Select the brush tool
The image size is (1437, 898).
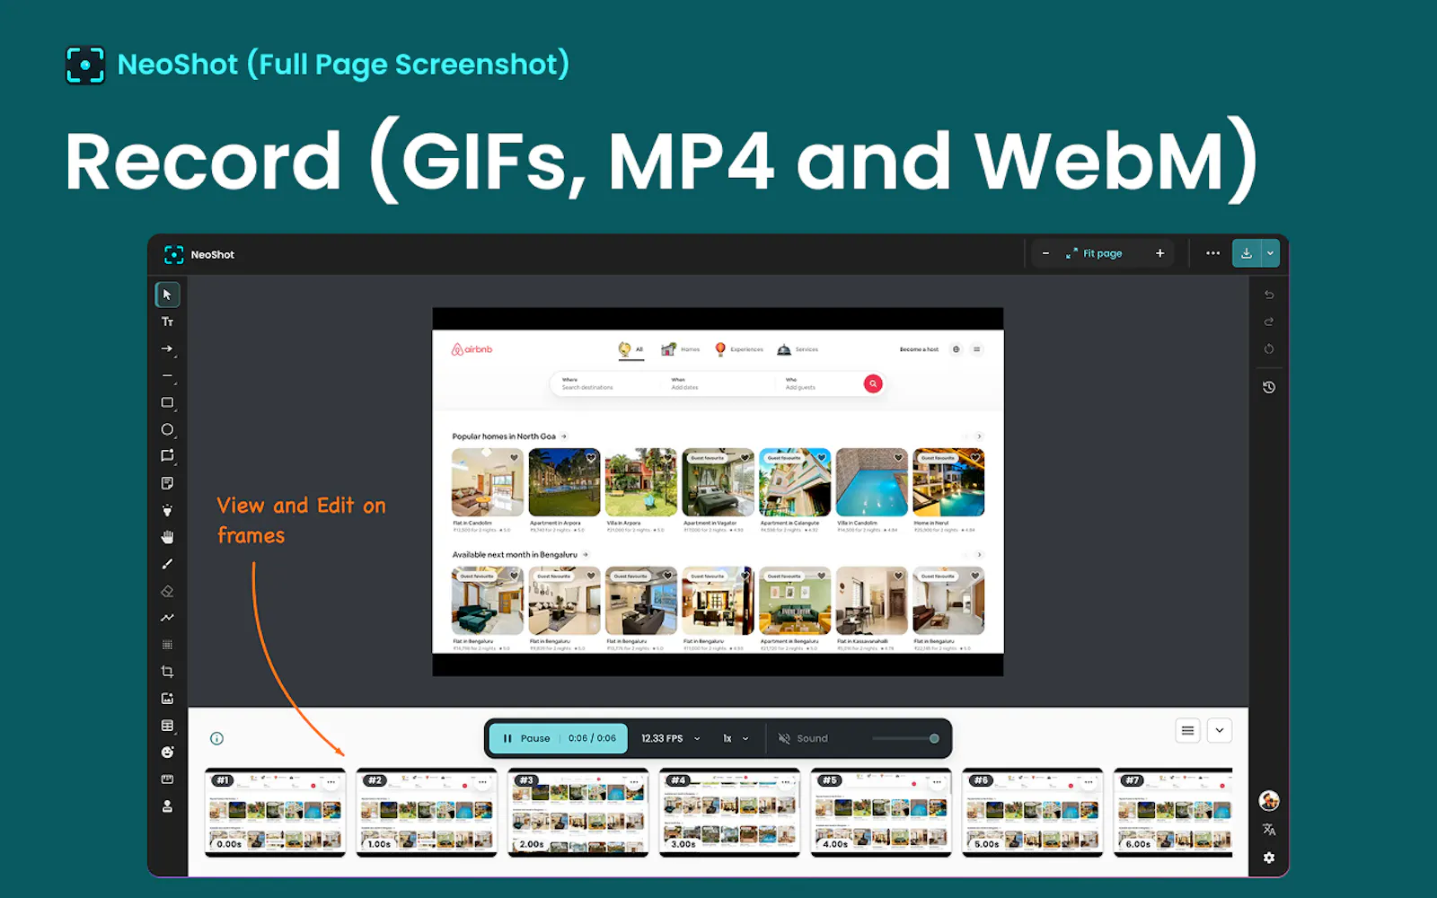click(167, 564)
